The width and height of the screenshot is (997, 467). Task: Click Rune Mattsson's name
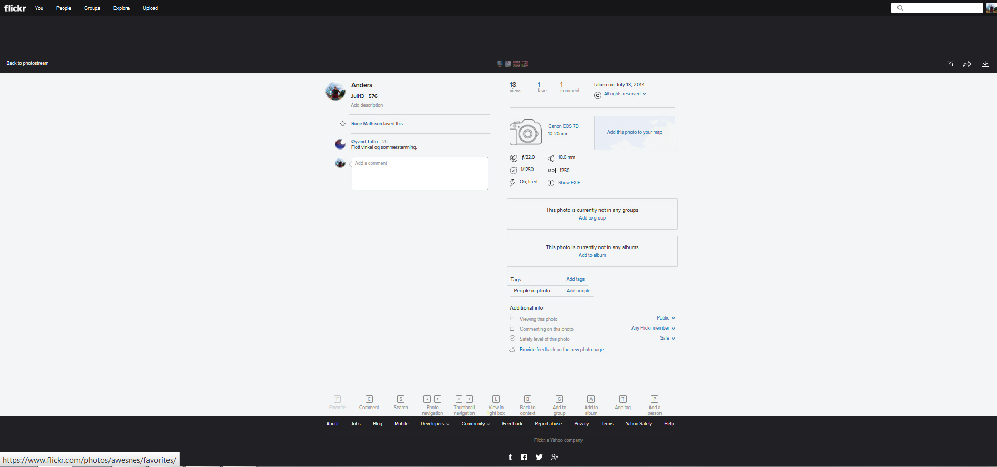click(x=367, y=124)
